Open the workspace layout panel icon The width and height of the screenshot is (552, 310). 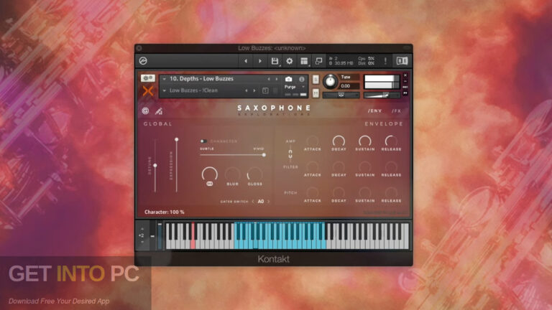pos(304,61)
